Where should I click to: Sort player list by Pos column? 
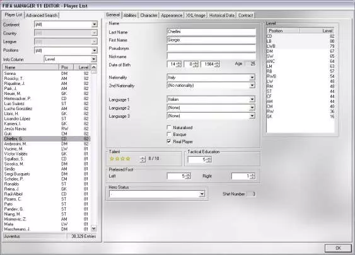[x=66, y=67]
